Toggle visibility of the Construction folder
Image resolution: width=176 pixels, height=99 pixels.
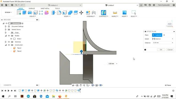(9, 45)
